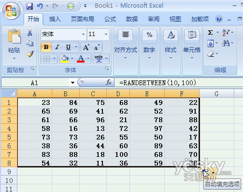Open Find and Select binoculars

tap(226, 43)
